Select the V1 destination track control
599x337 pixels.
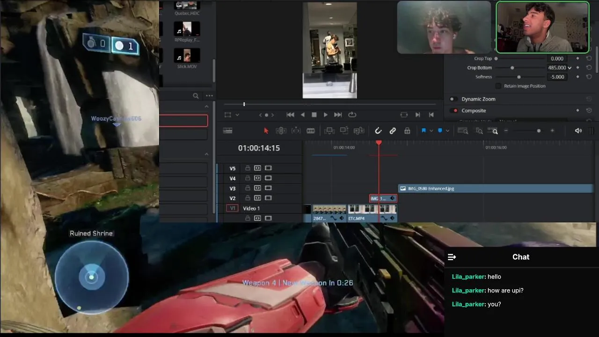click(x=233, y=208)
